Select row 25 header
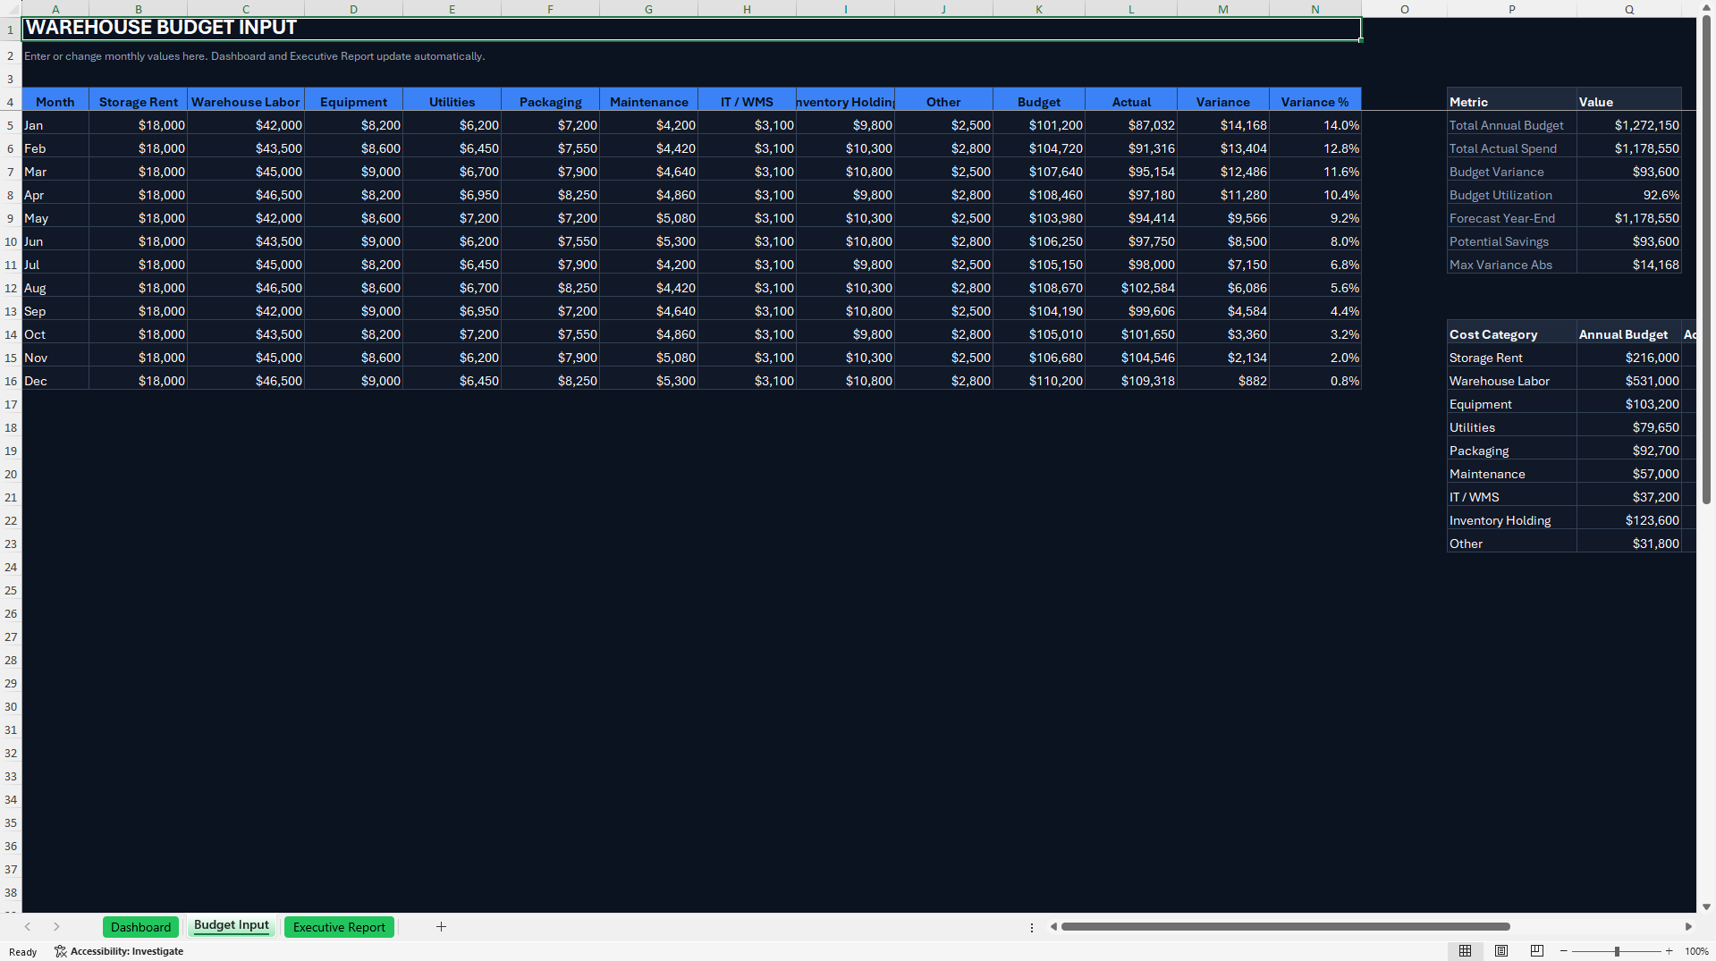The image size is (1716, 961). coord(11,590)
